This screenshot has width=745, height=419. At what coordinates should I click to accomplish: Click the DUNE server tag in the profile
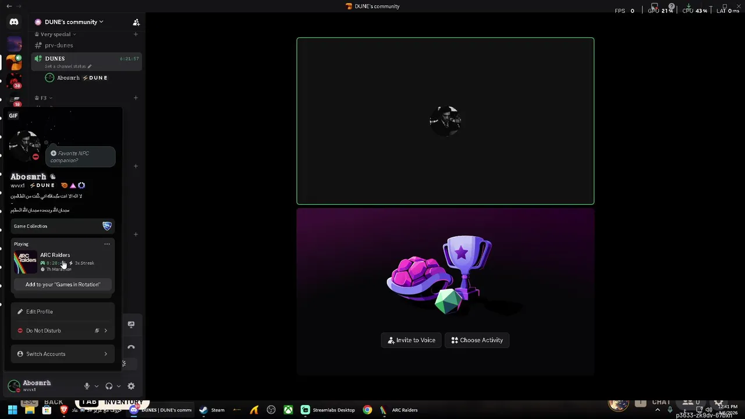[42, 186]
